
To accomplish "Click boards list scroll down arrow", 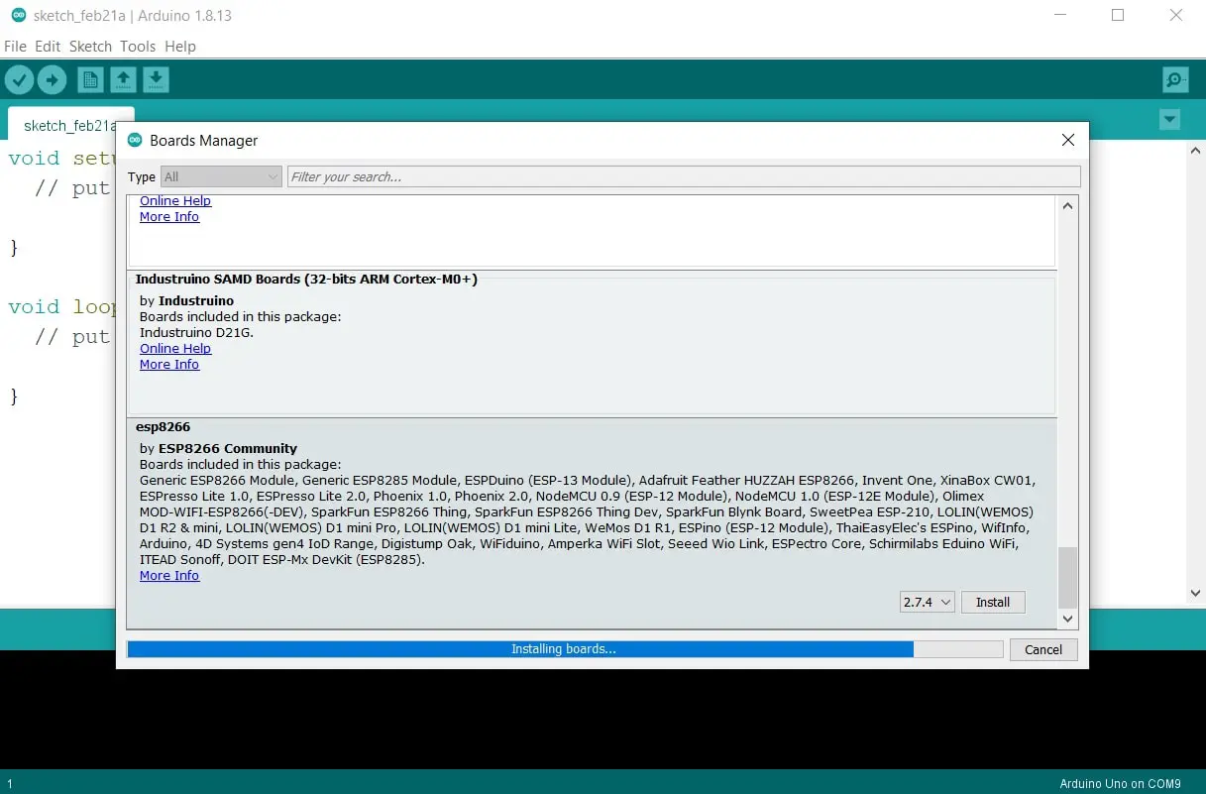I will 1067,618.
